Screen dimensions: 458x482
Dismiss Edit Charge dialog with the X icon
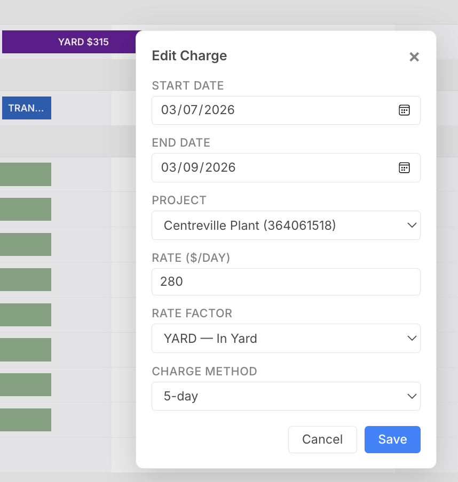pos(414,57)
